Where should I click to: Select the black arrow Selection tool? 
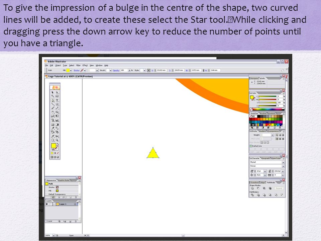pyautogui.click(x=52, y=92)
